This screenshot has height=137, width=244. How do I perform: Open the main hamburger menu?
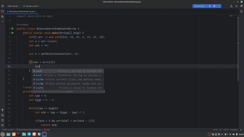3,6
